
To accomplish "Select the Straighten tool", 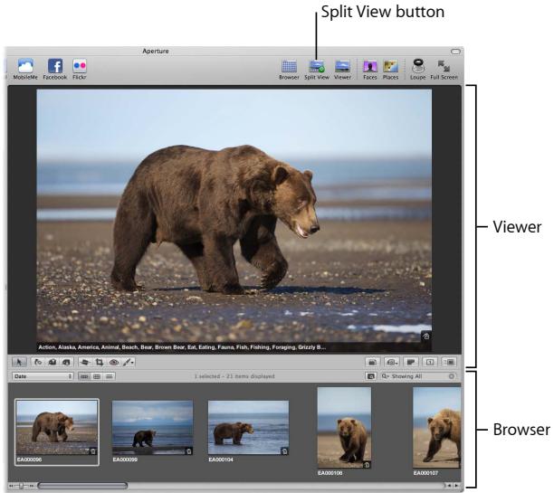I will pos(85,362).
